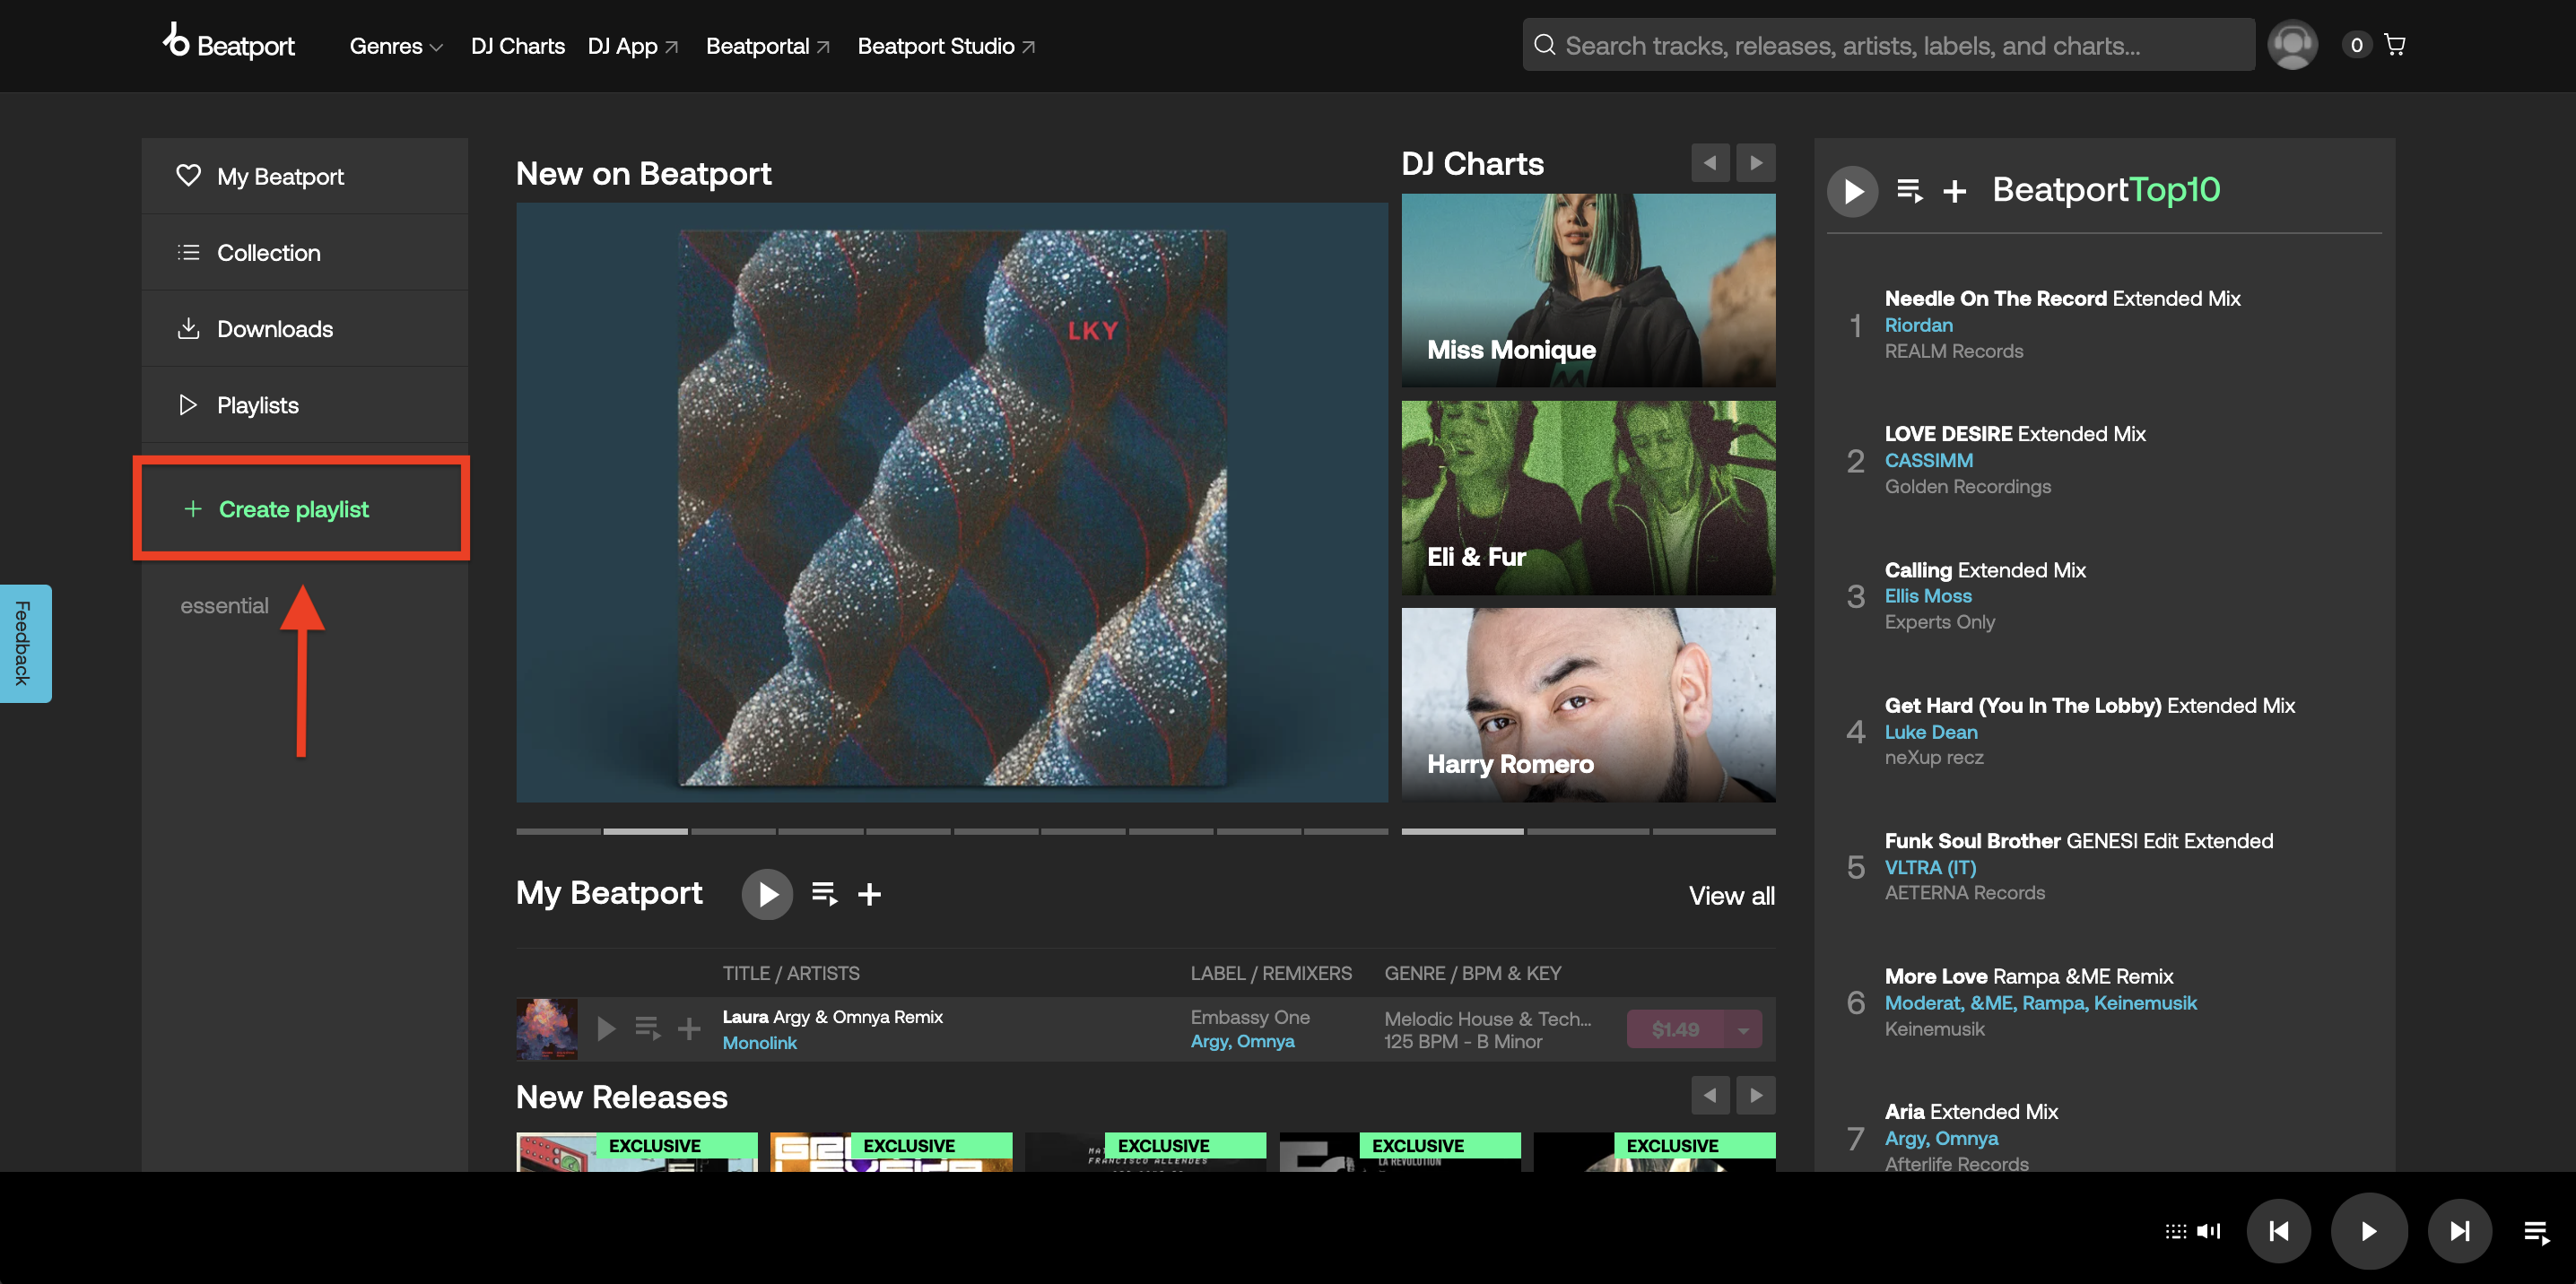2576x1284 pixels.
Task: Select second slide indicator under New on Beatport
Action: [645, 831]
